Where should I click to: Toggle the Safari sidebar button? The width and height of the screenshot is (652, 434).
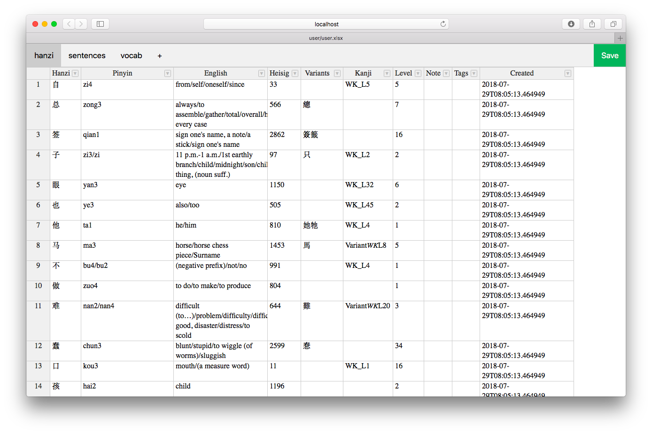coord(100,24)
